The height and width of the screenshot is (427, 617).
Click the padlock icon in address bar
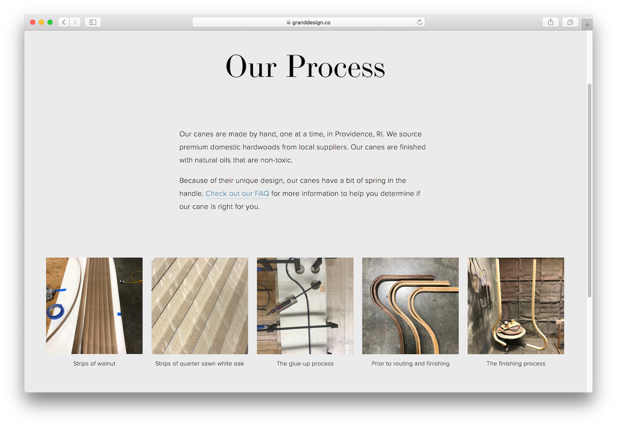289,23
